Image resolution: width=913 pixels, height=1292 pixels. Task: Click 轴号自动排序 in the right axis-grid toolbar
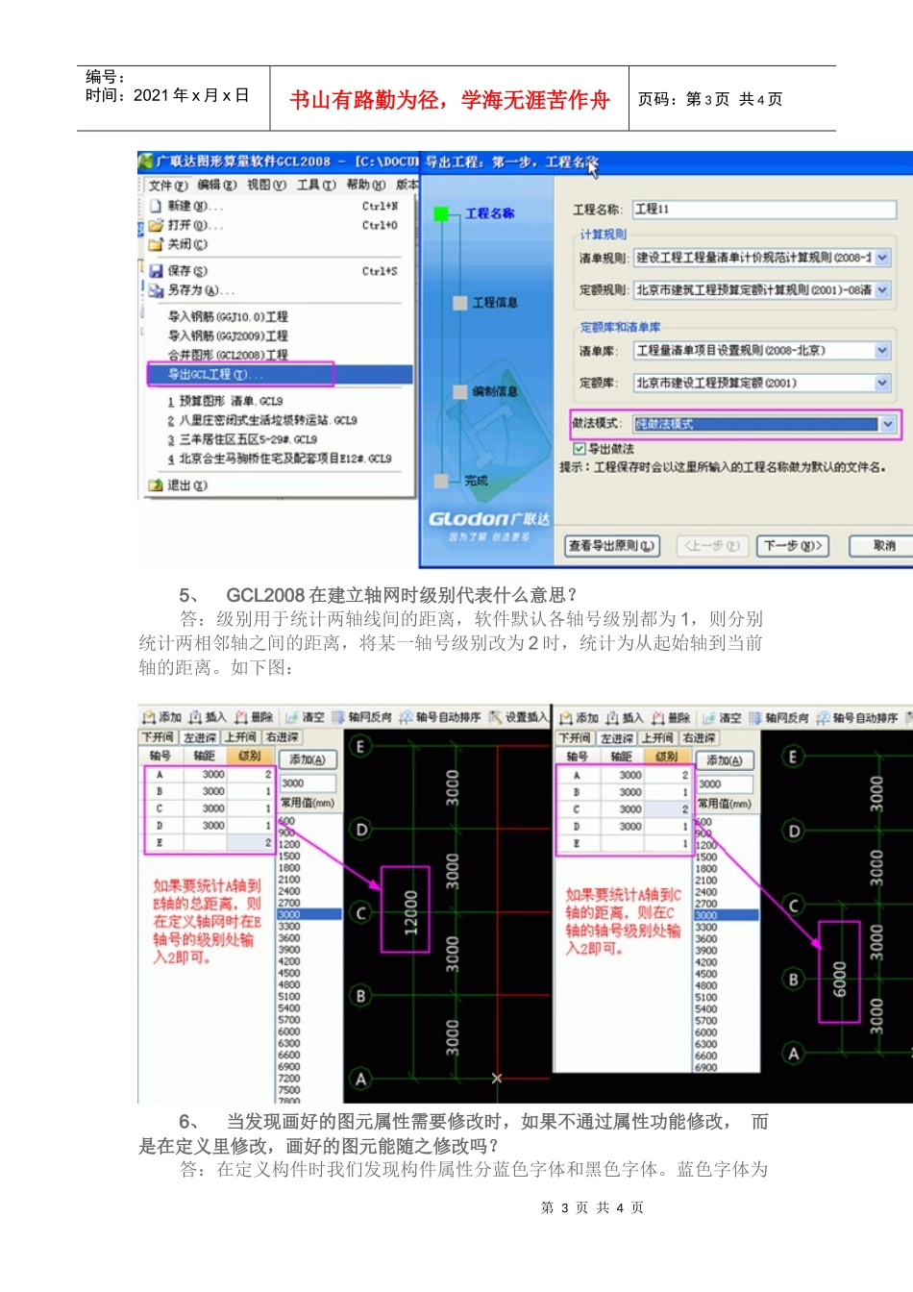coord(857,718)
